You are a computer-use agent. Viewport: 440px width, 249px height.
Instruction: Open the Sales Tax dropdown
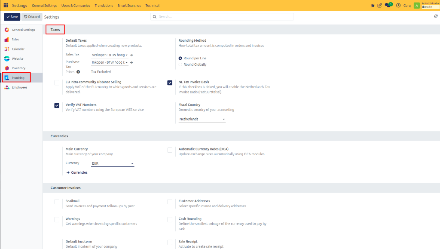click(x=110, y=55)
